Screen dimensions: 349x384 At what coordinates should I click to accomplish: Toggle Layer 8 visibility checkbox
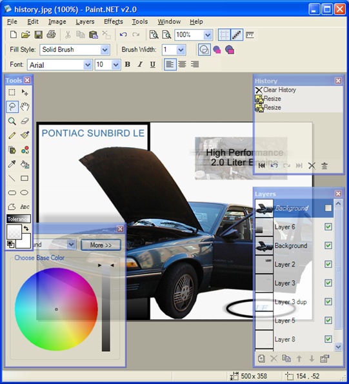coord(328,339)
